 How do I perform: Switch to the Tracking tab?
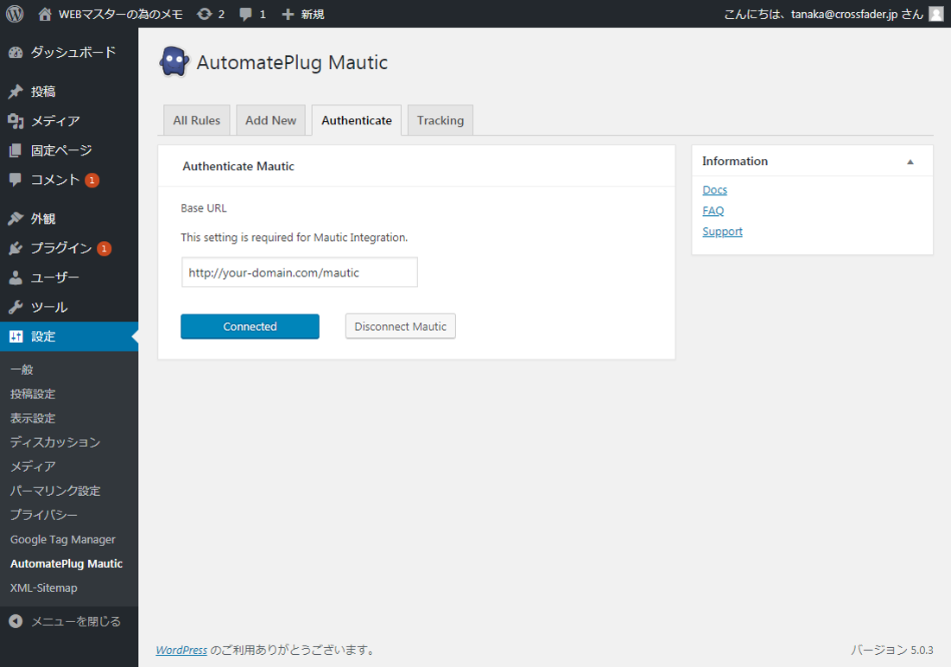pos(440,120)
